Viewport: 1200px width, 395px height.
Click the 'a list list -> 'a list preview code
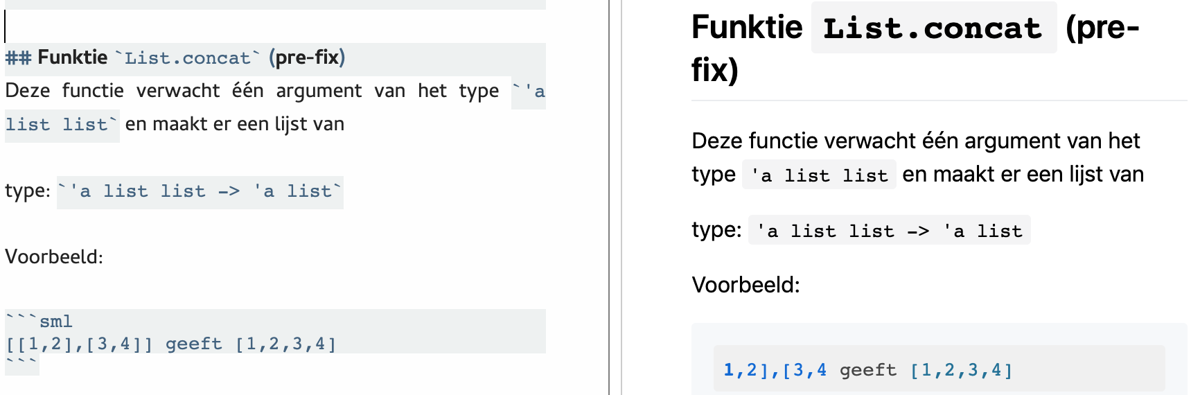coord(889,231)
